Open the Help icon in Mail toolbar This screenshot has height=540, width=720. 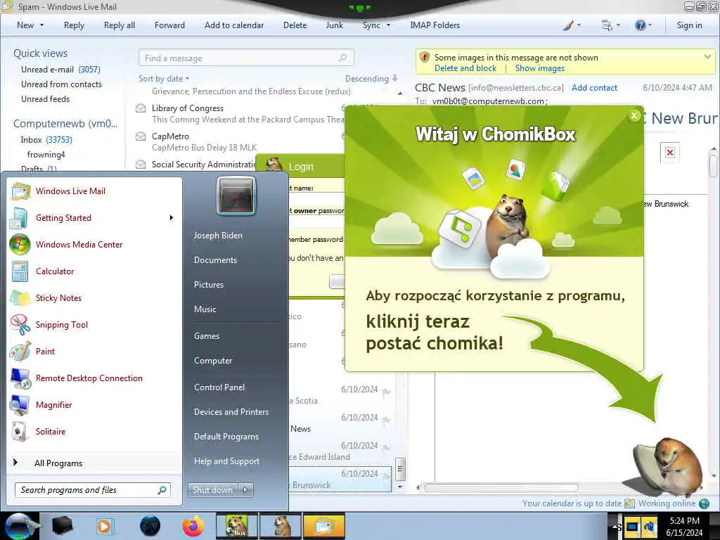click(x=640, y=25)
